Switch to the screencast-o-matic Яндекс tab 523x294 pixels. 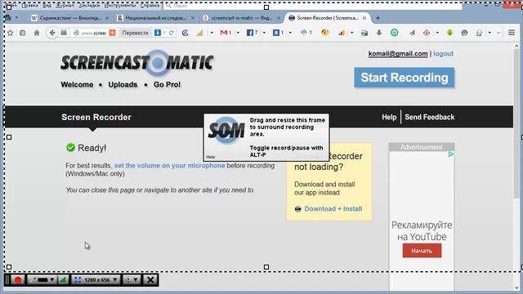(x=242, y=18)
